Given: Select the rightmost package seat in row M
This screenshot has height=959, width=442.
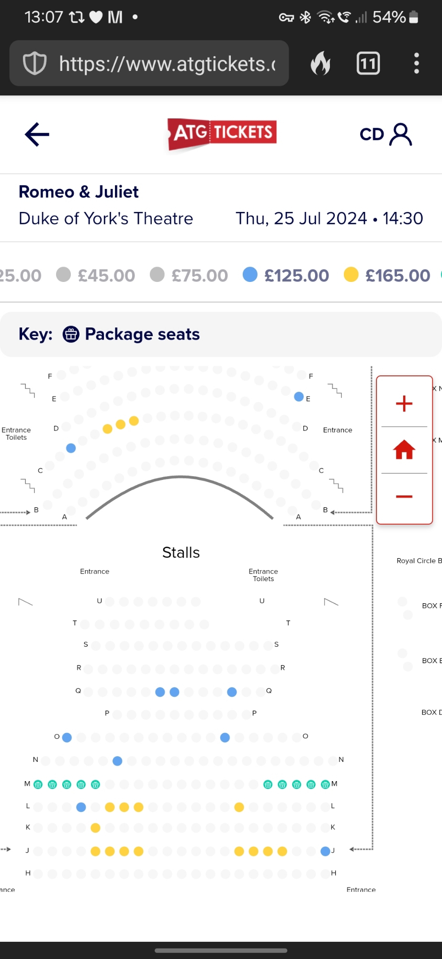Looking at the screenshot, I should 325,784.
